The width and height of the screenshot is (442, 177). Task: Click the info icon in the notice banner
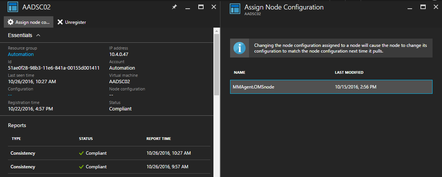(x=239, y=48)
